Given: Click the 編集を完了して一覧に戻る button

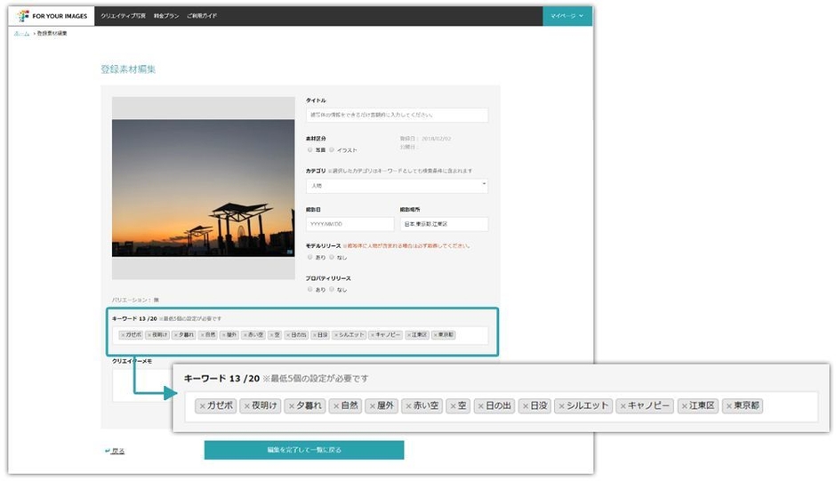Looking at the screenshot, I should click(303, 450).
